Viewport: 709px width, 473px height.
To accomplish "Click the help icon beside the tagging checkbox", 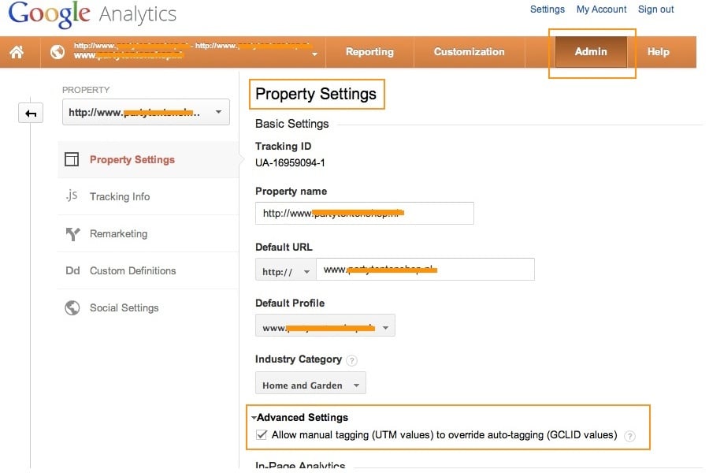I will [x=629, y=434].
